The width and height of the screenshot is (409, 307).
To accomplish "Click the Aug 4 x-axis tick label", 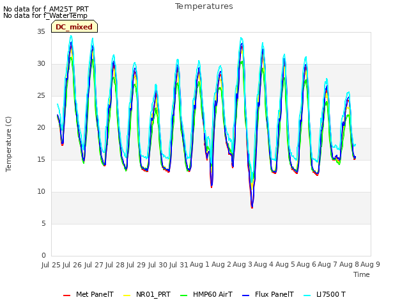I will point(264,264).
